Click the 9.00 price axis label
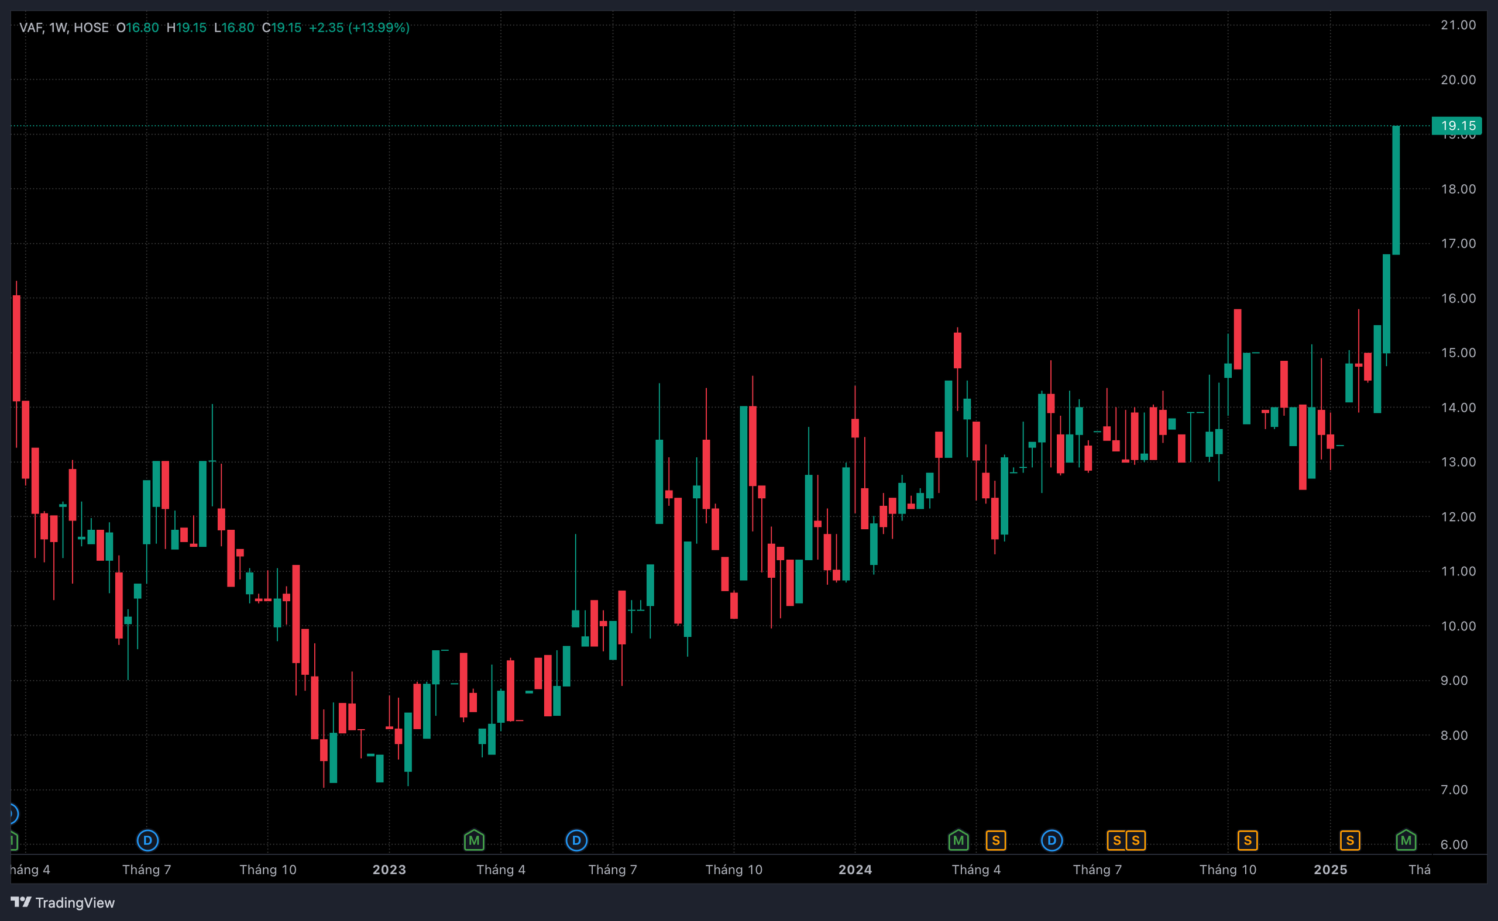The image size is (1498, 921). tap(1454, 681)
